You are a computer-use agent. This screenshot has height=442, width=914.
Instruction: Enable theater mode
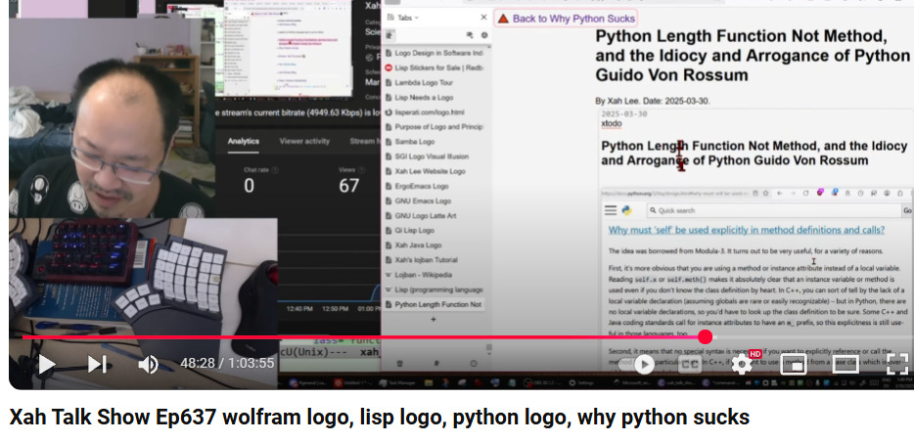coord(845,364)
